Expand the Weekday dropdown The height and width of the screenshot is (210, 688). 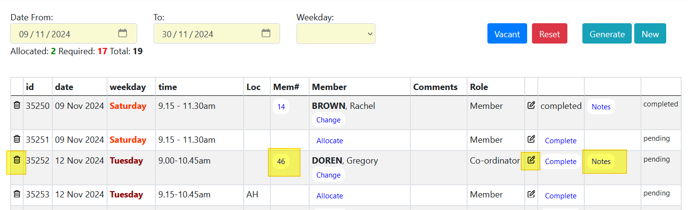pos(336,33)
